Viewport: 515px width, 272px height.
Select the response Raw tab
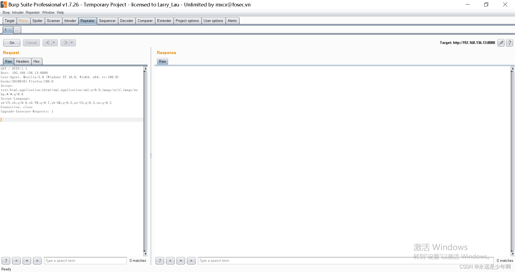click(163, 62)
